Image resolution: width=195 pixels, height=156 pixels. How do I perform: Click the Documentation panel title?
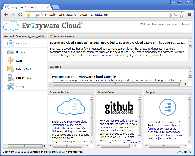[x=59, y=92]
